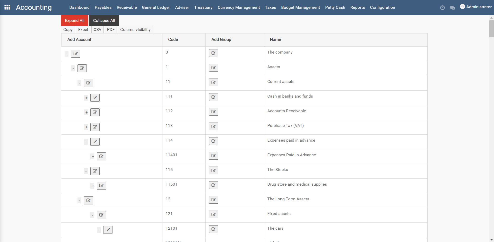Click Add Group icon for Fixed assets row
The width and height of the screenshot is (494, 242).
pyautogui.click(x=214, y=214)
